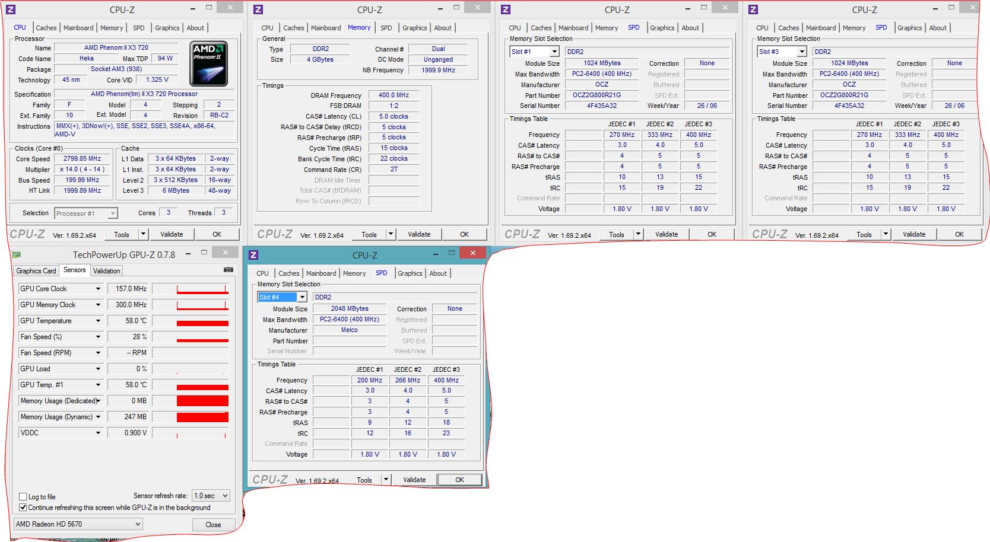This screenshot has height=542, width=990.
Task: Click the CPU-Z title icon in the Slot #4 window
Action: click(x=253, y=255)
